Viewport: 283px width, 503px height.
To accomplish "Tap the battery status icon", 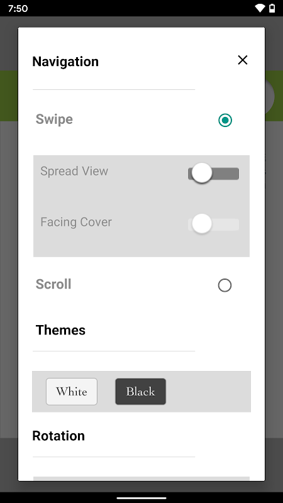I will [x=272, y=8].
